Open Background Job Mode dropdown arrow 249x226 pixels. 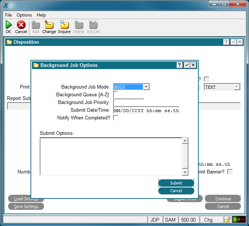coord(146,87)
